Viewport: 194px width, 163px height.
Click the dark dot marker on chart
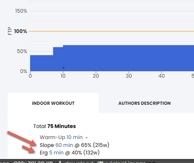(x=63, y=68)
